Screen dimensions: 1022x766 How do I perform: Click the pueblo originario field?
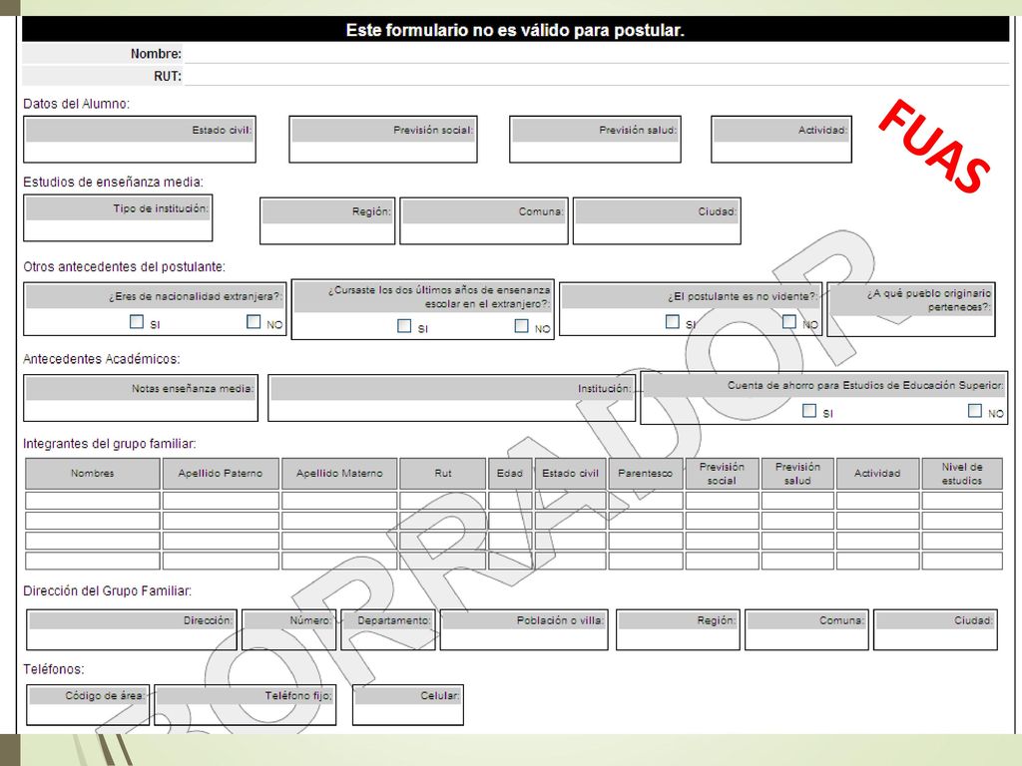tap(911, 309)
